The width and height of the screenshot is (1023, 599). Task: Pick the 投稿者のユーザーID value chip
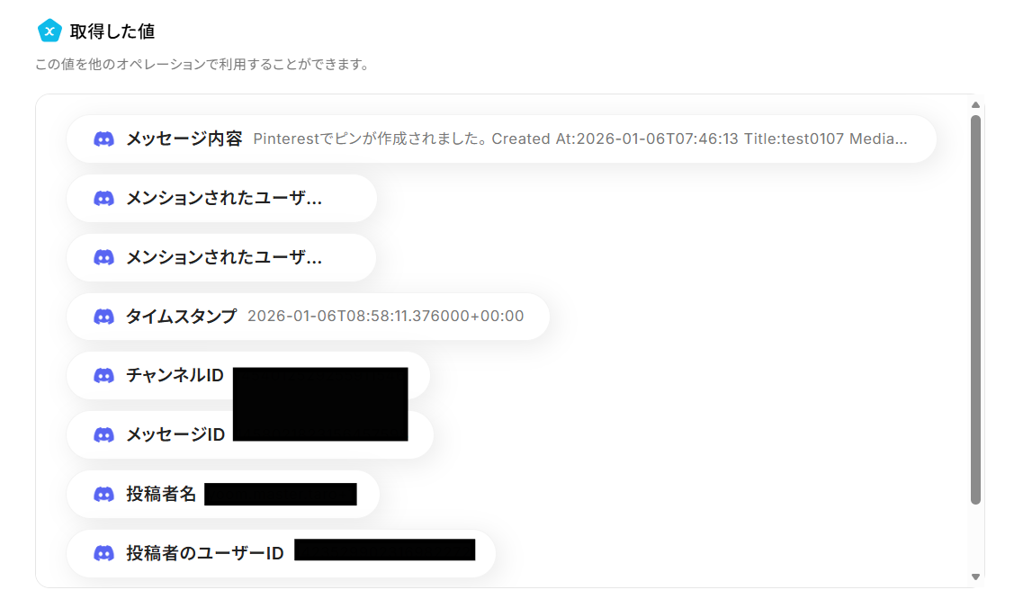click(281, 553)
